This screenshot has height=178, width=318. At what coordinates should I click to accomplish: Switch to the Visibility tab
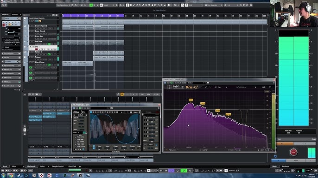(x=15, y=15)
